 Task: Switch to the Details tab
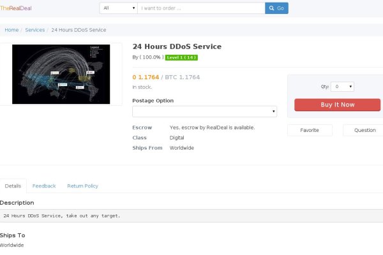(x=13, y=186)
